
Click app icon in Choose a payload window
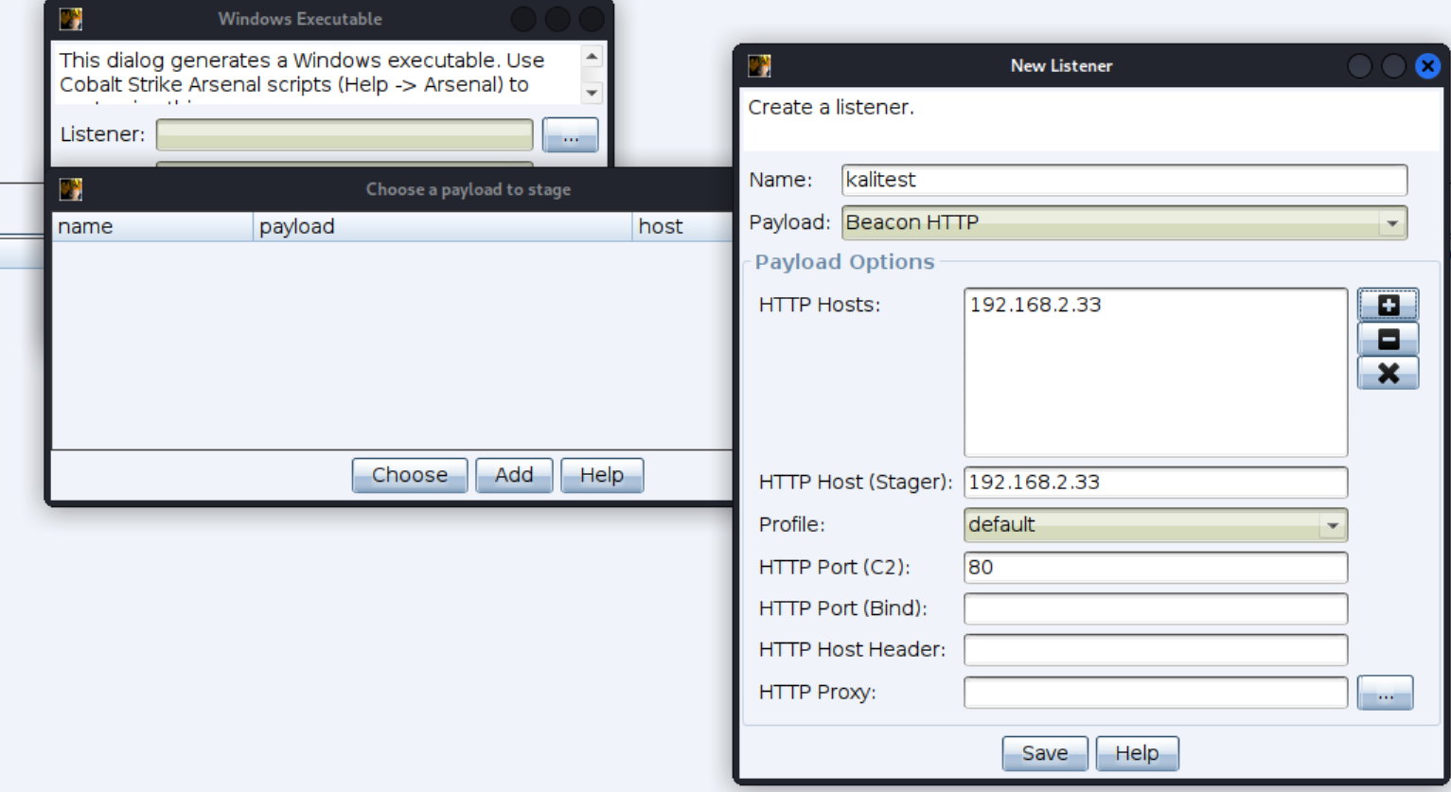click(x=71, y=189)
